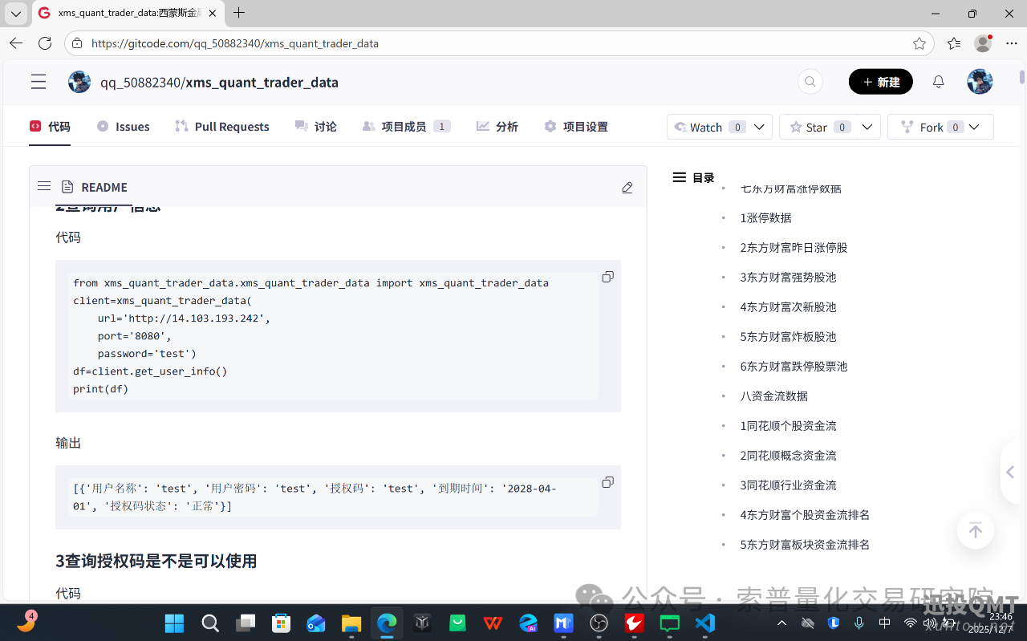Click the 目录 table-of-contents icon
This screenshot has height=641, width=1027.
[679, 177]
